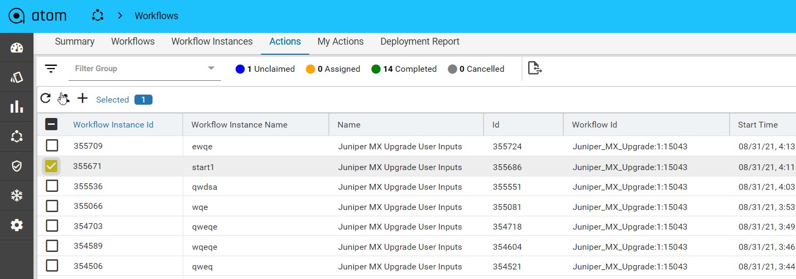Screen dimensions: 796x279
Task: Open the workflow breadcrumb nodes icon
Action: click(x=97, y=16)
